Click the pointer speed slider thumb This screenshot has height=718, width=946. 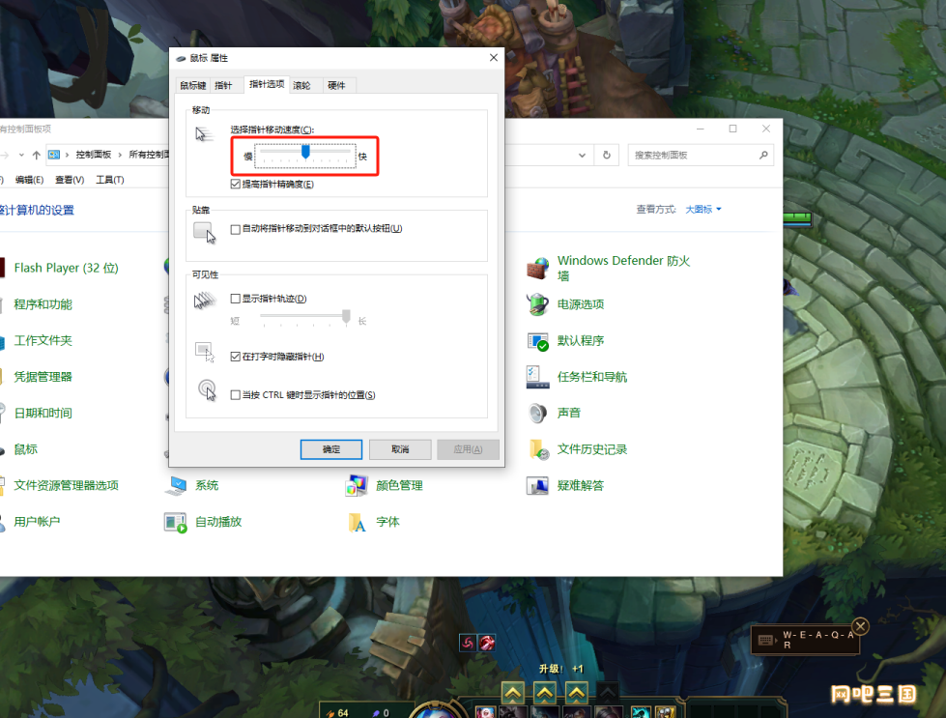pos(306,152)
